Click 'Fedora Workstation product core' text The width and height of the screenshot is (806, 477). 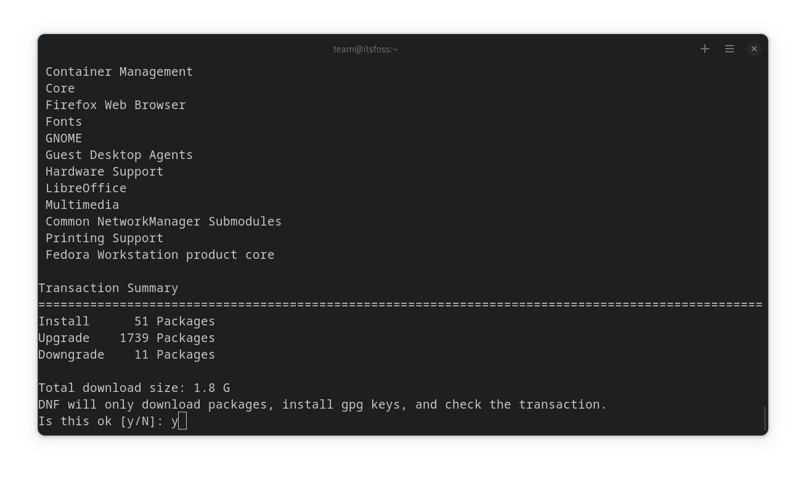160,255
